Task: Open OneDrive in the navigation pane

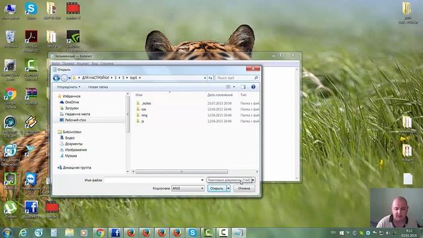Action: pos(72,102)
